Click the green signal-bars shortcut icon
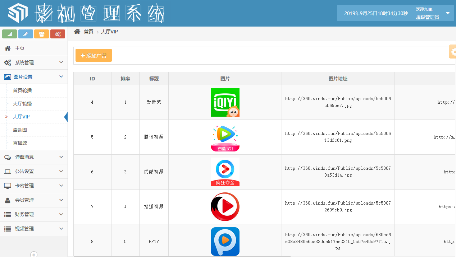This screenshot has width=456, height=257. click(10, 34)
